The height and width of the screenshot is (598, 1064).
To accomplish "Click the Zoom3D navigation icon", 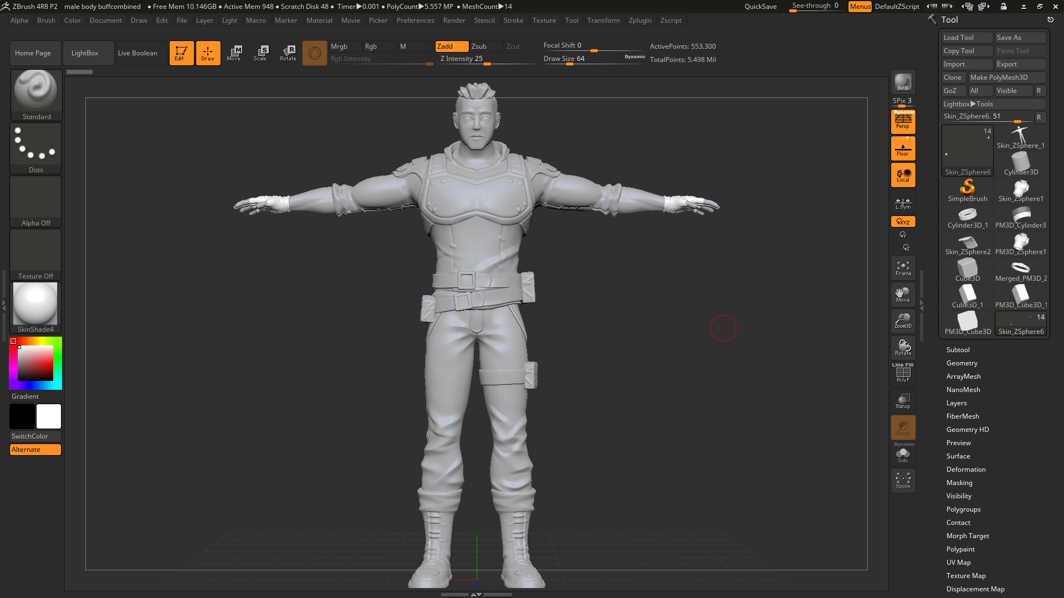I will 903,321.
